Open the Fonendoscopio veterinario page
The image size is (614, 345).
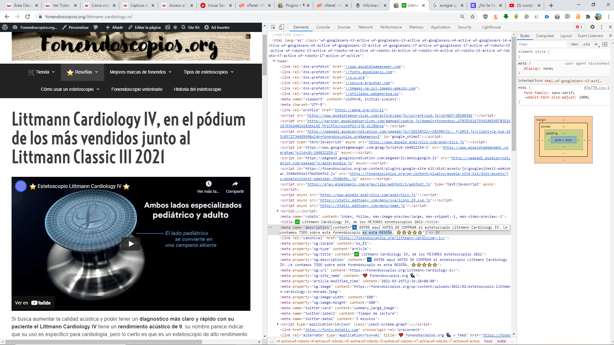tap(137, 89)
